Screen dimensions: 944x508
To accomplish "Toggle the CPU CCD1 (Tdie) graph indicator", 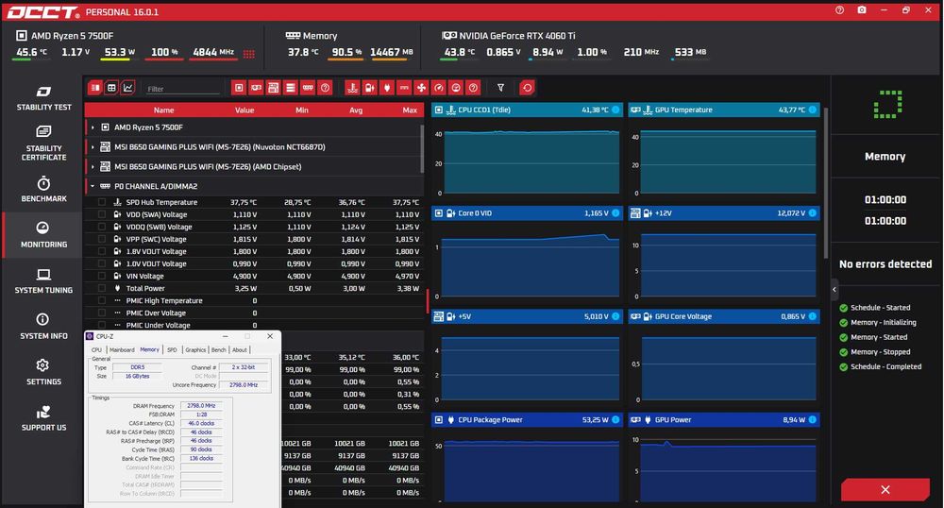I will (x=615, y=110).
